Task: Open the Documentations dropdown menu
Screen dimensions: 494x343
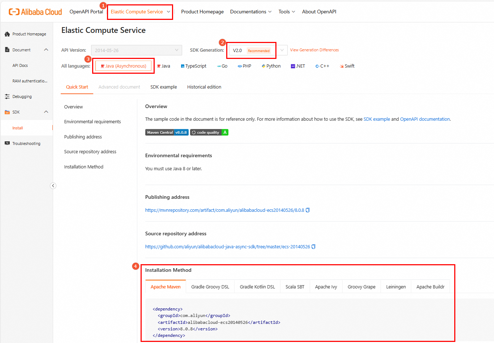Action: (x=251, y=12)
